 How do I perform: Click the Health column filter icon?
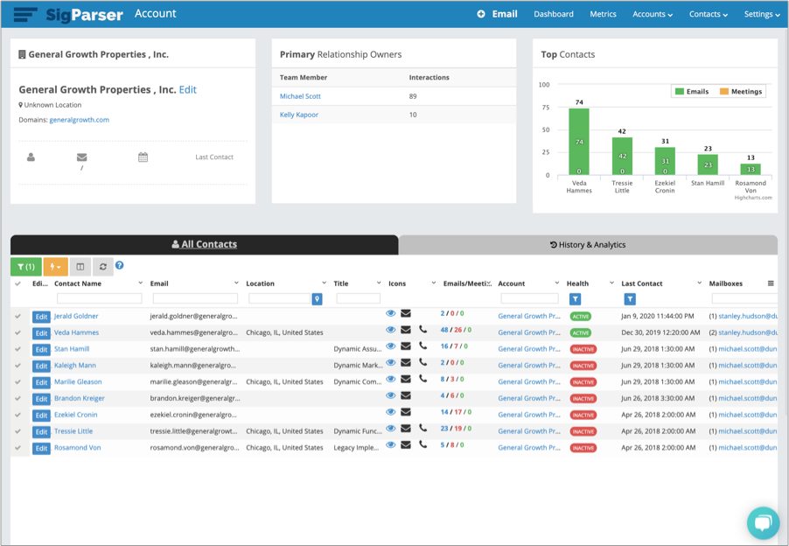576,299
